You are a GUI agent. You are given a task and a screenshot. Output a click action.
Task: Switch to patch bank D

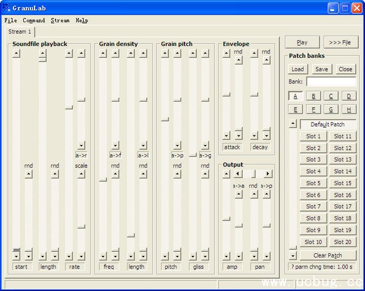click(x=349, y=96)
